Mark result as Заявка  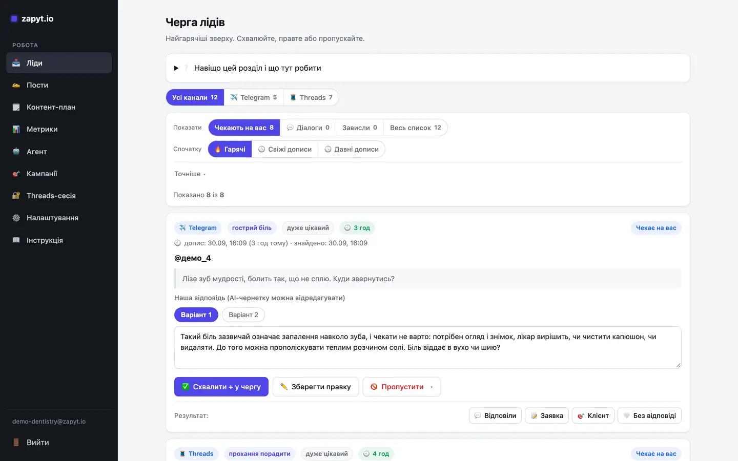547,415
